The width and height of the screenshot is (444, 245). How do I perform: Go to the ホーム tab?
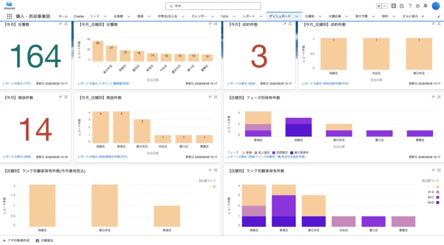coord(63,16)
